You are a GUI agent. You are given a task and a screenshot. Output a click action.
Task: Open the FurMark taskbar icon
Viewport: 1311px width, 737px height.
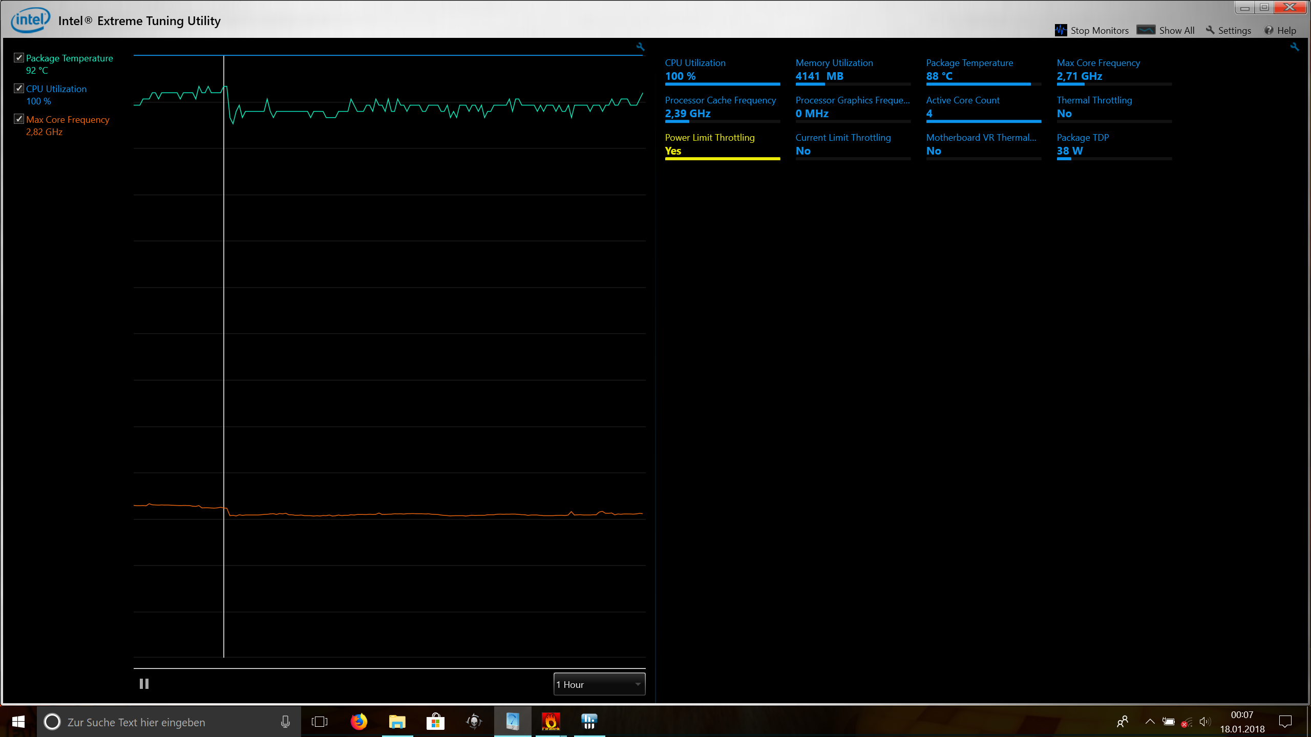pyautogui.click(x=551, y=722)
